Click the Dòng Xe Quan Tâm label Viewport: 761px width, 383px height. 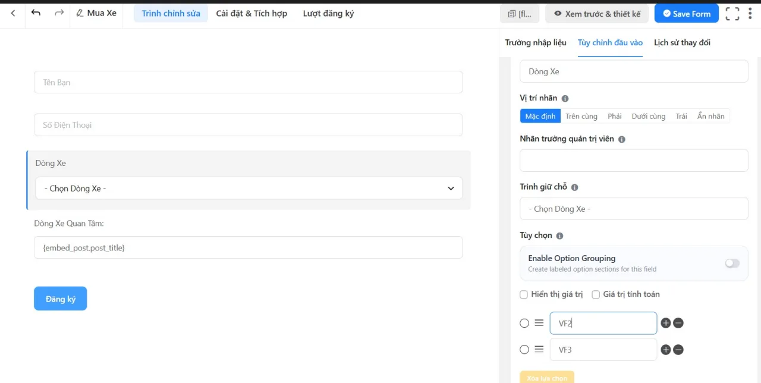pyautogui.click(x=69, y=224)
